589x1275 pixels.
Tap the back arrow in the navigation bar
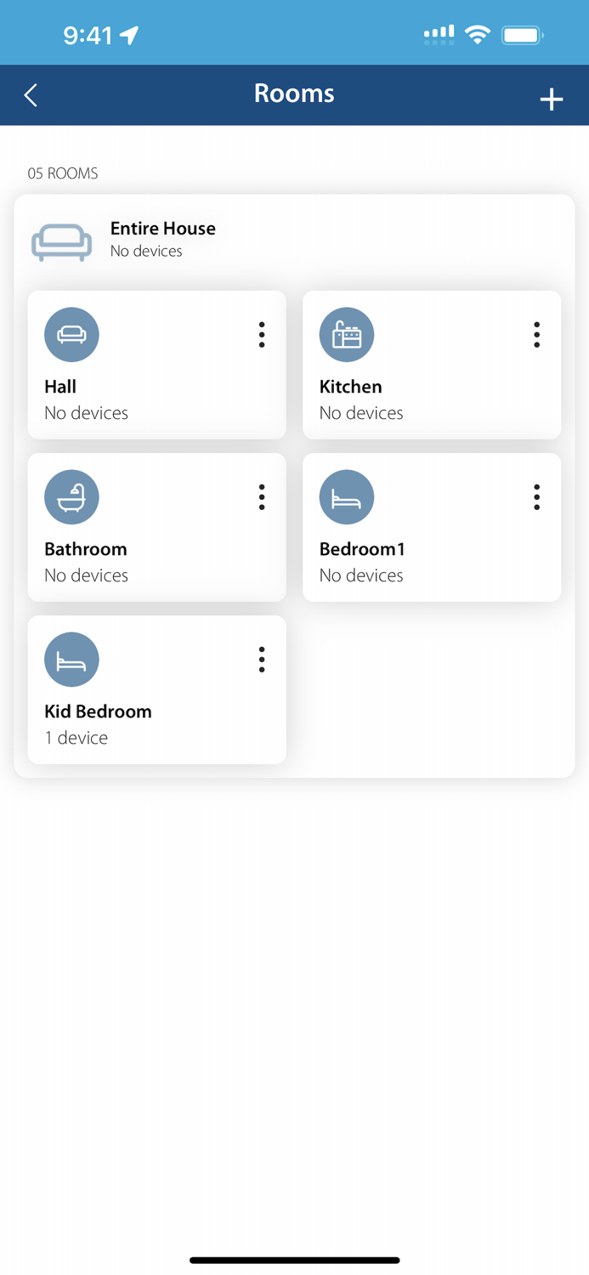pos(31,95)
